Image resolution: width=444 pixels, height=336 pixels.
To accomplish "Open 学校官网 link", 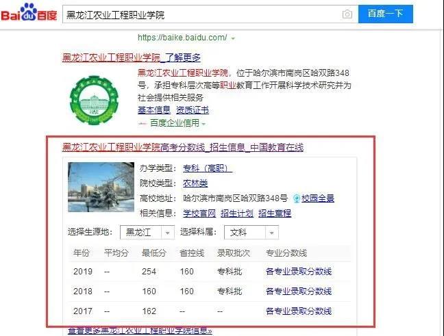I will click(199, 214).
